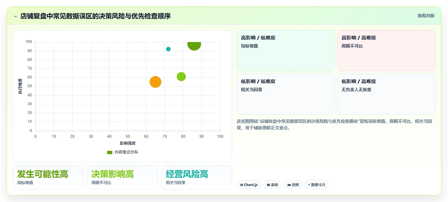
Task: Open the 低影响 / 高难度 quadrant card
Action: tap(386, 94)
